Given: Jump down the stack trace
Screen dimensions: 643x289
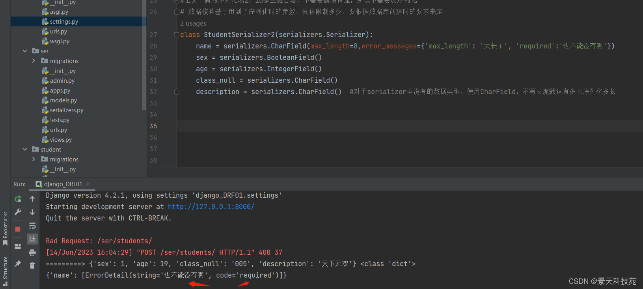Looking at the screenshot, I should click(x=32, y=212).
